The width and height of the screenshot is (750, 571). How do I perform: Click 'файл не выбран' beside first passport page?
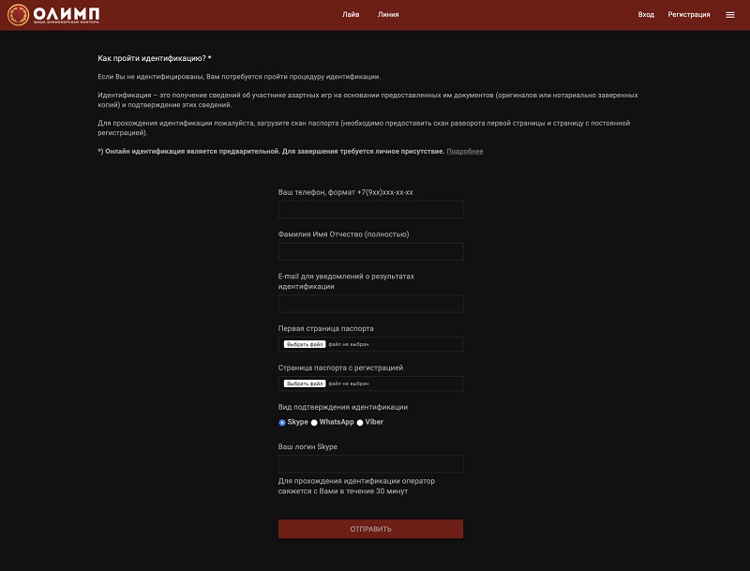point(349,344)
